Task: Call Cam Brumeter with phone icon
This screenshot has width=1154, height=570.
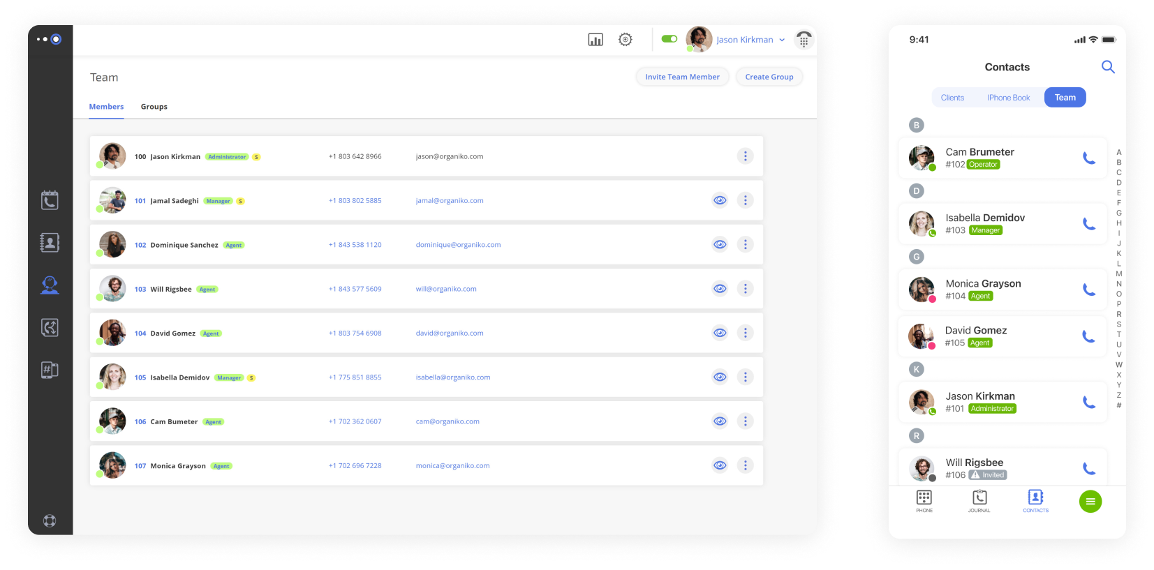Action: (x=1089, y=158)
